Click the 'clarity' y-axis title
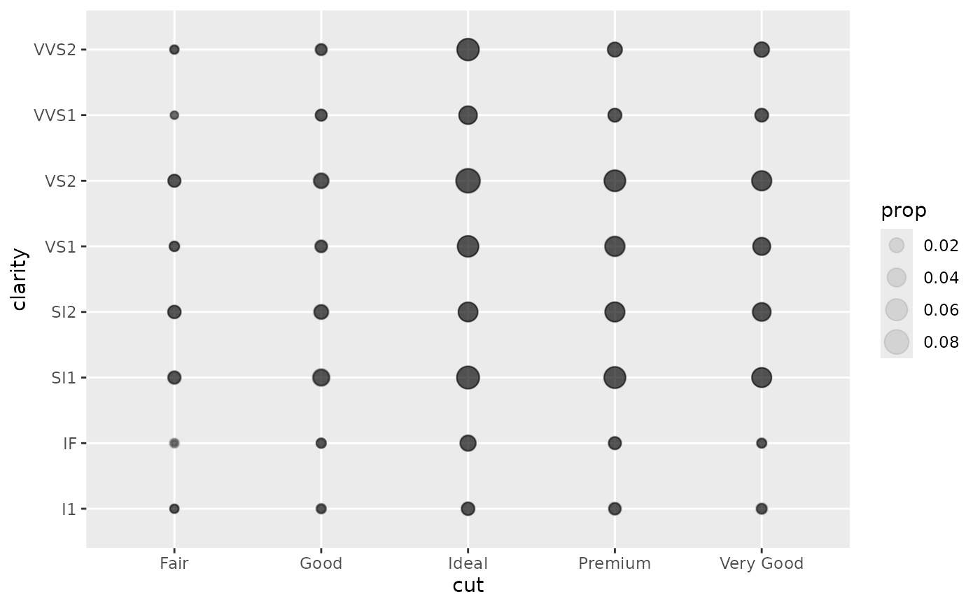The image size is (980, 606). click(20, 279)
